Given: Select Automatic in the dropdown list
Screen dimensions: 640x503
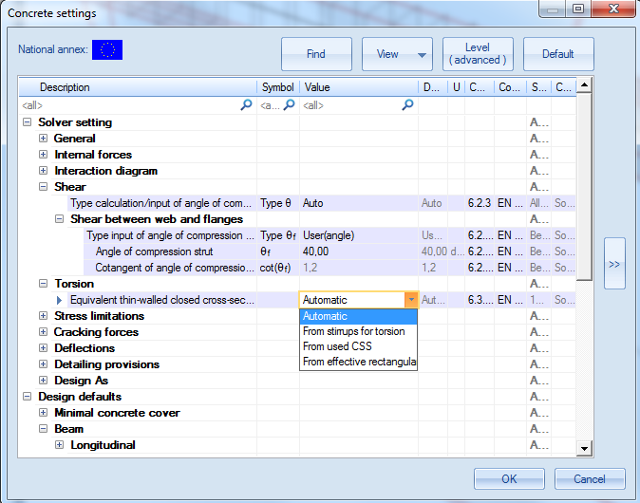Looking at the screenshot, I should (x=358, y=316).
